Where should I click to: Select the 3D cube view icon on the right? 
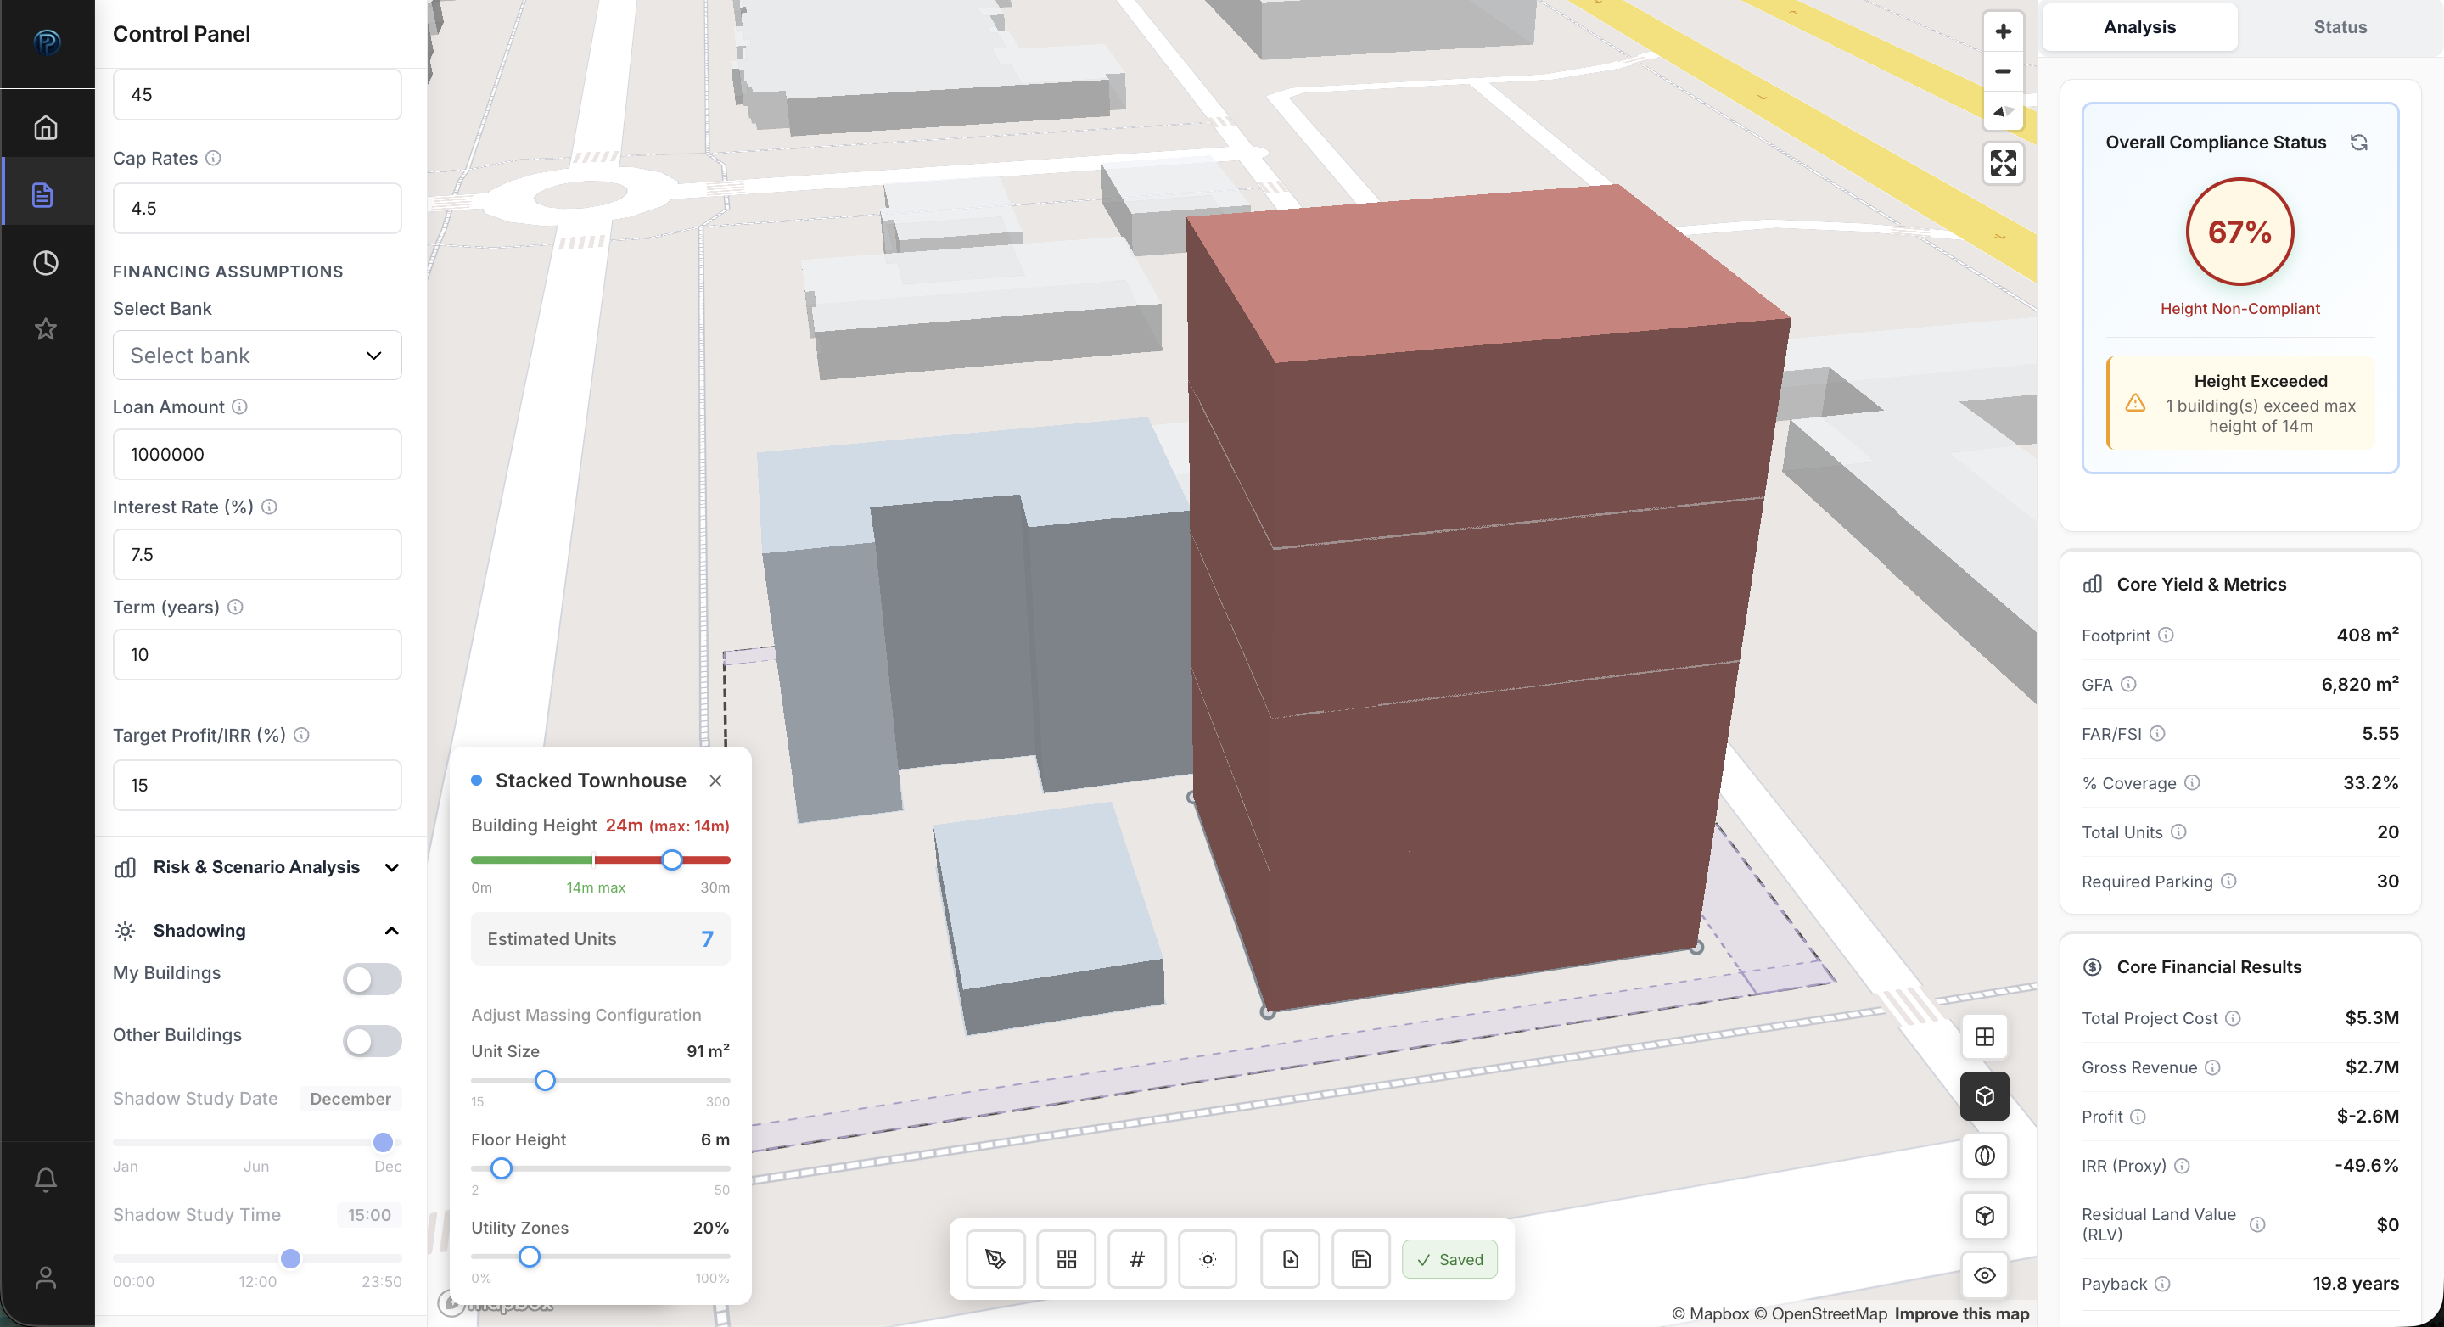(x=1985, y=1096)
